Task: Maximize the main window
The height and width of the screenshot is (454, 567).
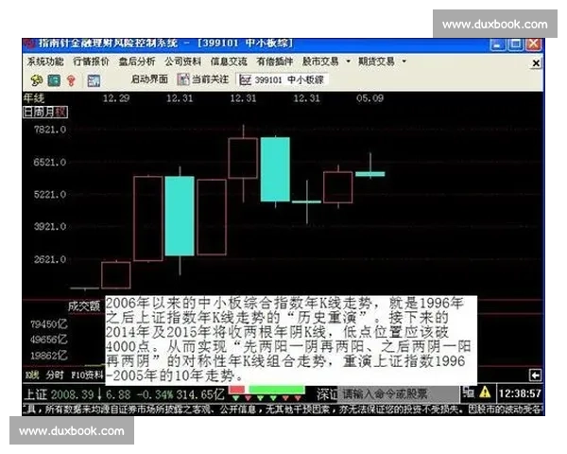Action: point(516,44)
